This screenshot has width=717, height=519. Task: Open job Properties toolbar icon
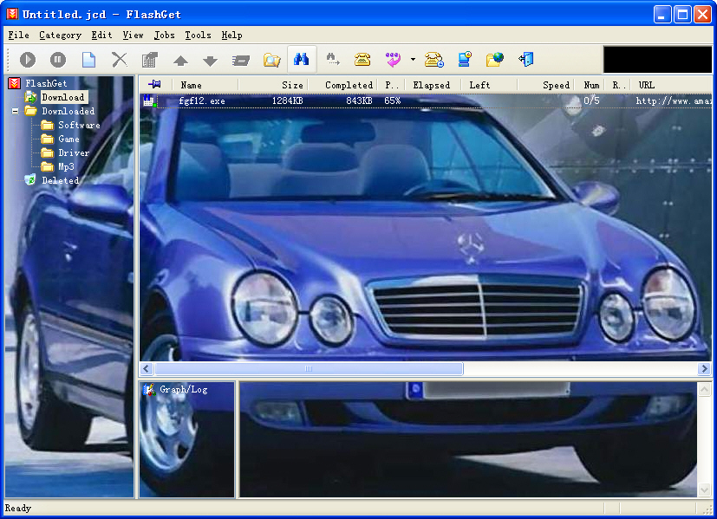pyautogui.click(x=149, y=60)
